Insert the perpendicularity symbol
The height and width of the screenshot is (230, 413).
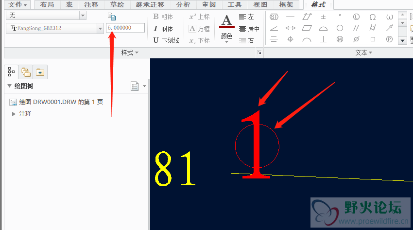(x=323, y=39)
